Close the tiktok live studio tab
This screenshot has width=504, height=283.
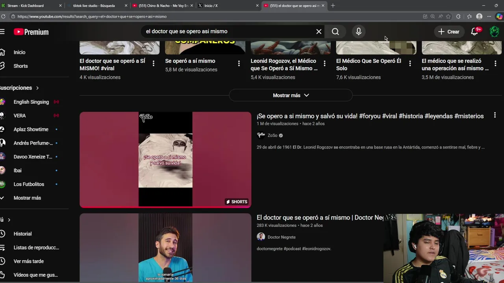(x=126, y=6)
